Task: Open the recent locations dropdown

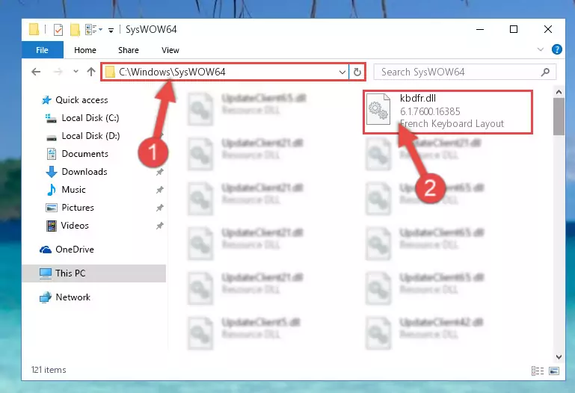Action: [x=76, y=72]
